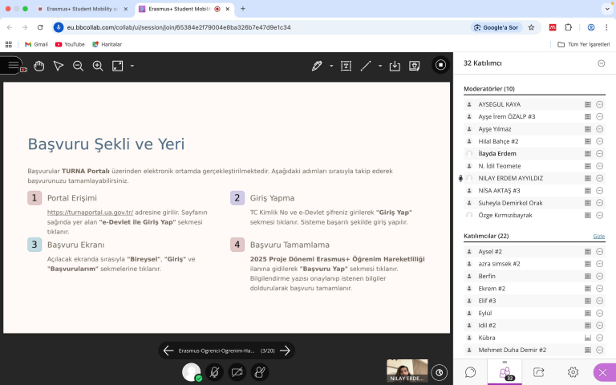Switch to the Share Content tab
616x385 pixels.
click(539, 372)
